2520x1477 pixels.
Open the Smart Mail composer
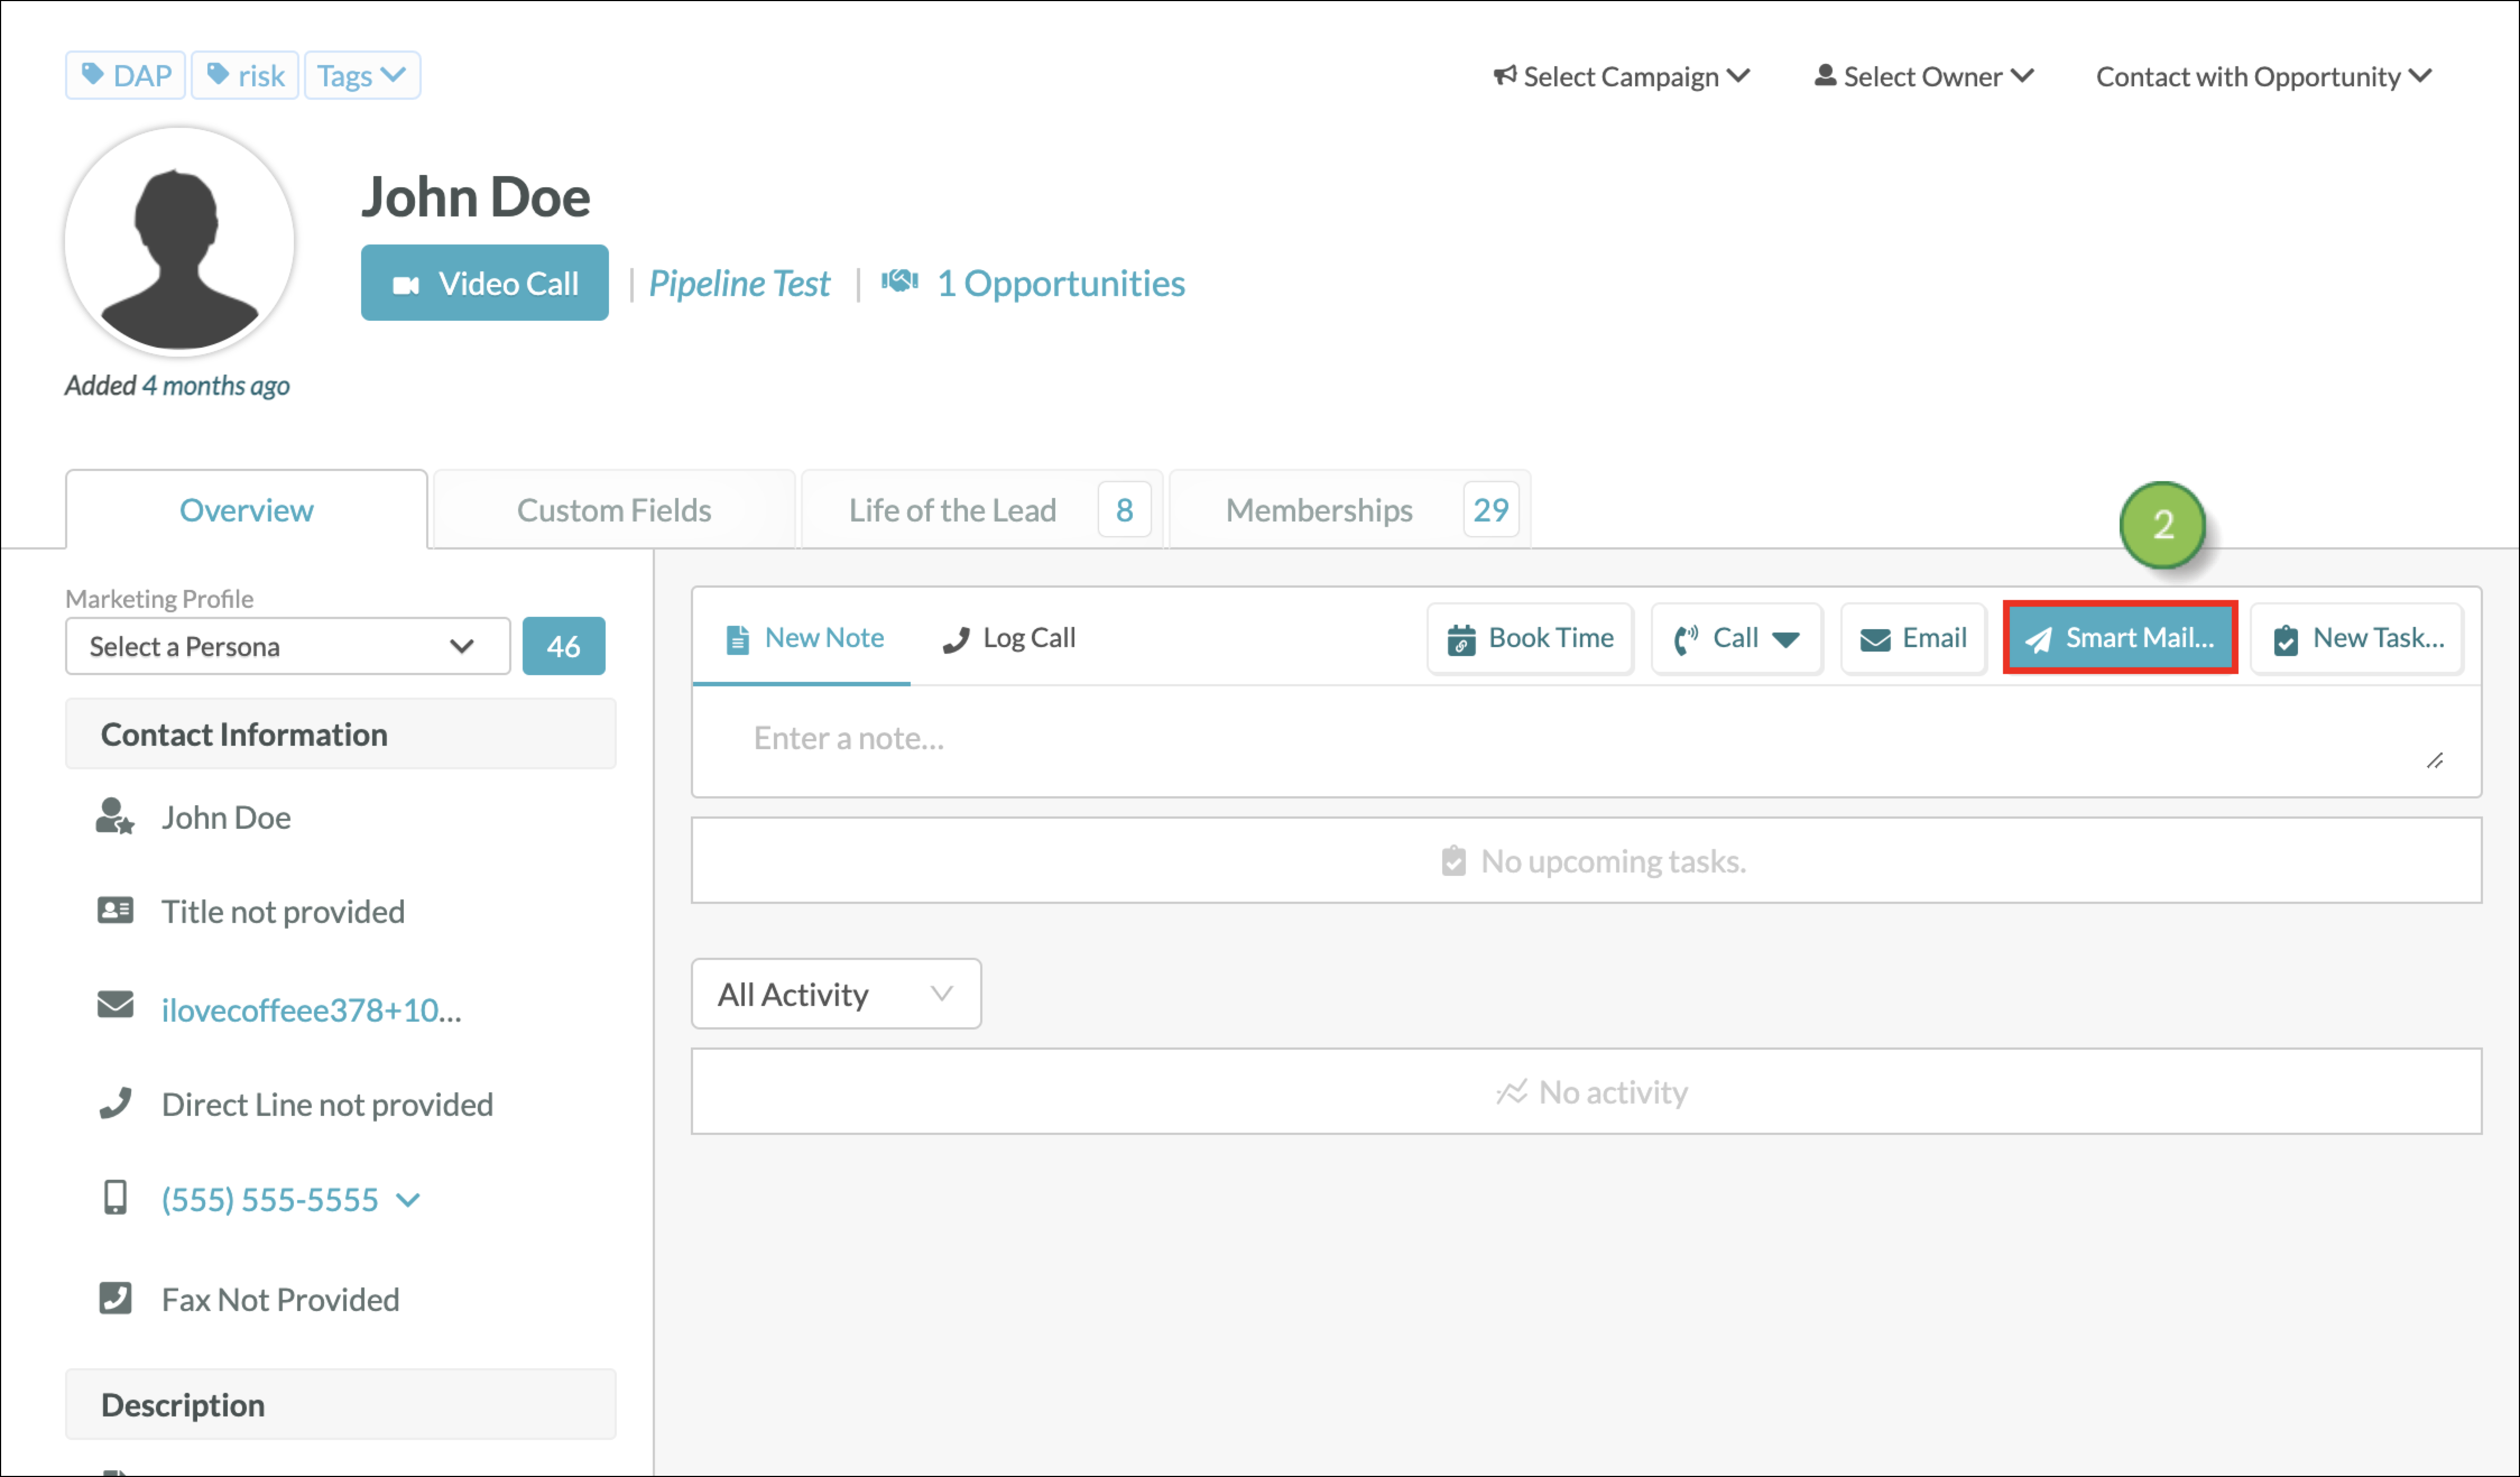pyautogui.click(x=2120, y=638)
